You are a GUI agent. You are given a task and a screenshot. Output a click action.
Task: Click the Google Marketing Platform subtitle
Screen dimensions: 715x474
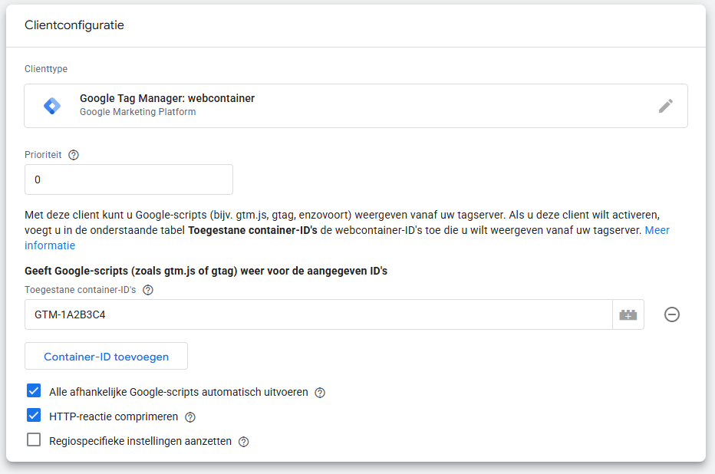pyautogui.click(x=137, y=112)
